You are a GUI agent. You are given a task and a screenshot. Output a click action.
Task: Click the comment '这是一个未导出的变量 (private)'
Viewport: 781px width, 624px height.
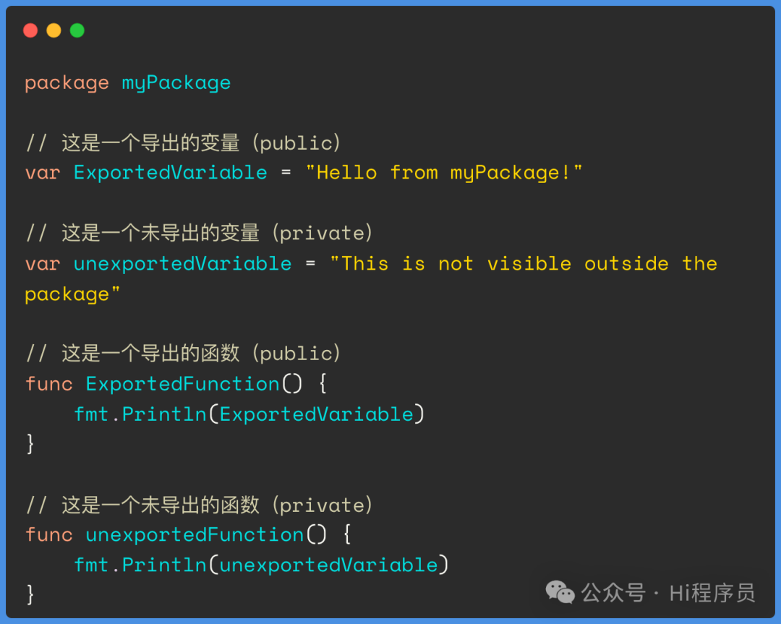tap(217, 233)
